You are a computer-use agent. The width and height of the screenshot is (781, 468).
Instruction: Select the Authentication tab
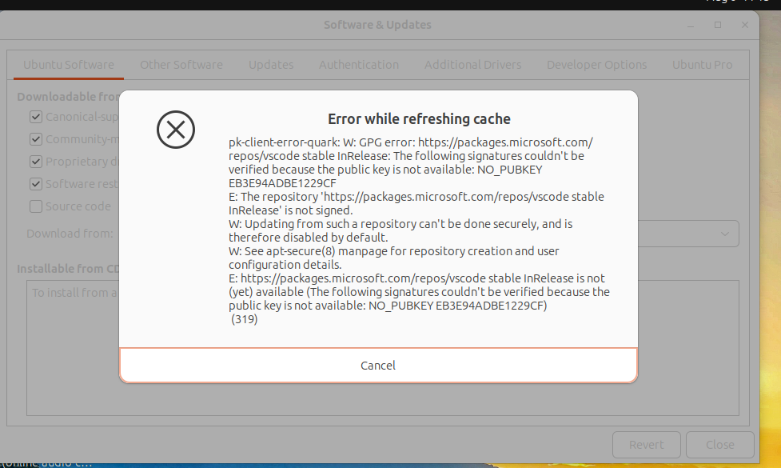click(359, 65)
